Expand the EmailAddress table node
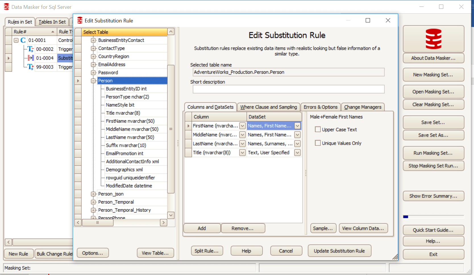 (93, 64)
